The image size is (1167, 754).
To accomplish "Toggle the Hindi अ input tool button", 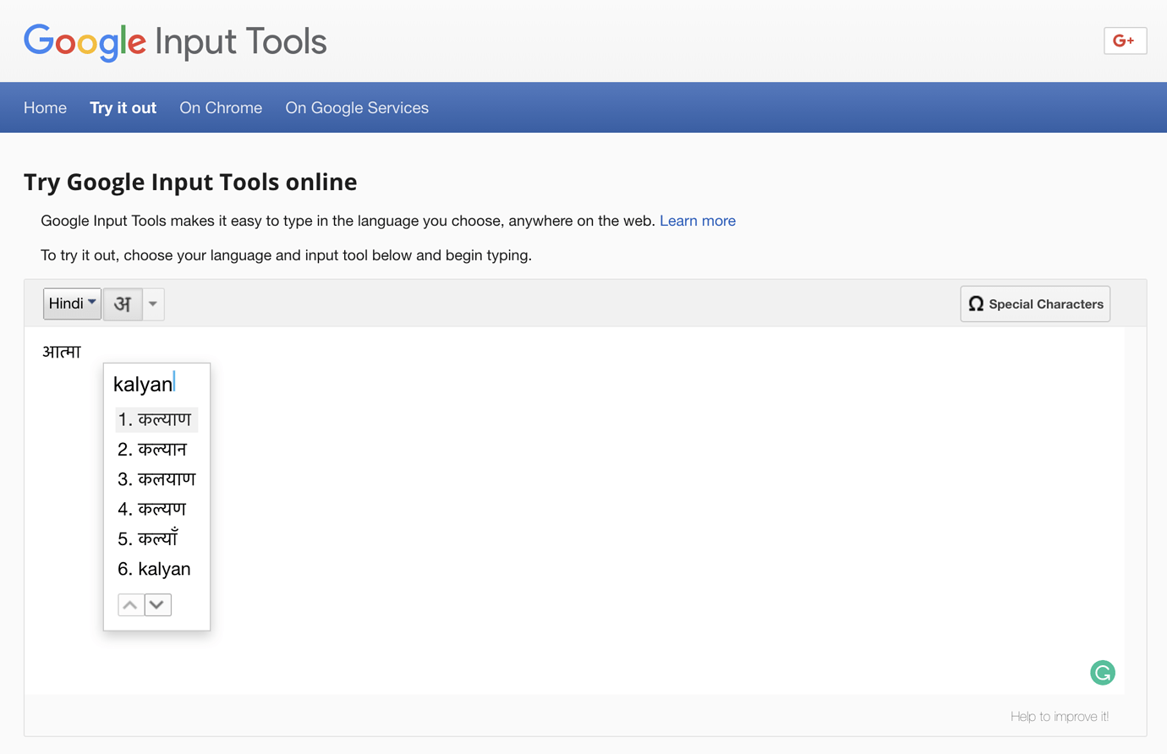I will tap(123, 304).
